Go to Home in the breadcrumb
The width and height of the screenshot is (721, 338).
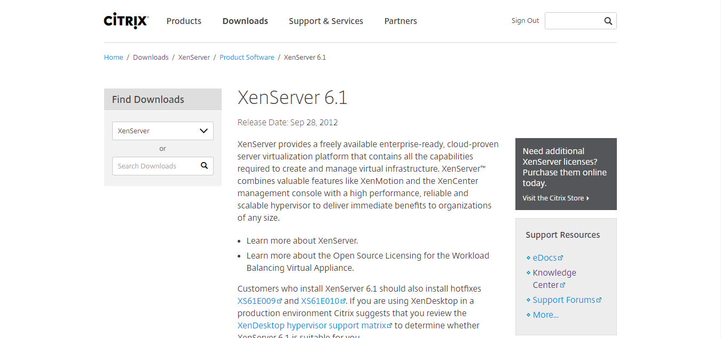[114, 57]
